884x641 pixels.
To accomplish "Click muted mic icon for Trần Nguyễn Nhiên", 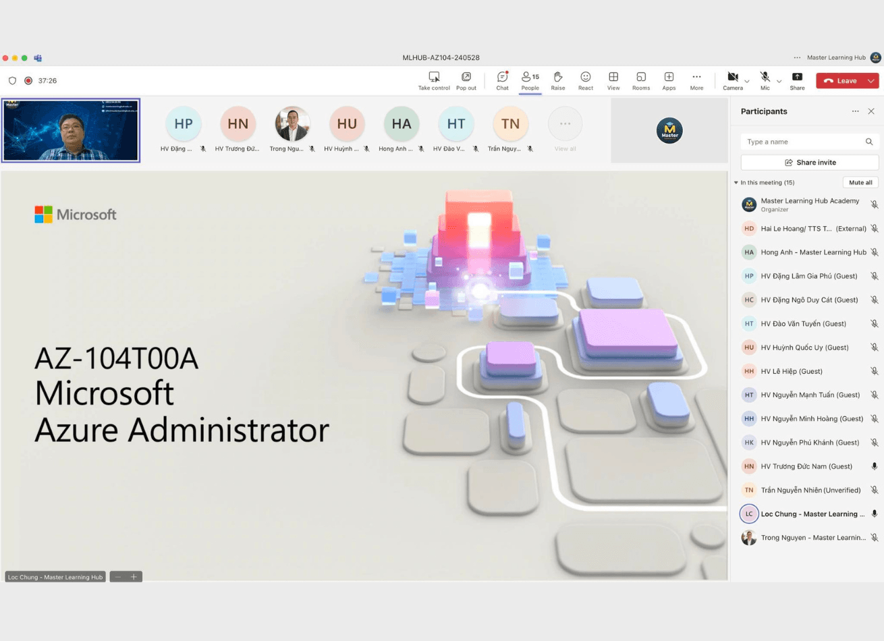I will (875, 491).
